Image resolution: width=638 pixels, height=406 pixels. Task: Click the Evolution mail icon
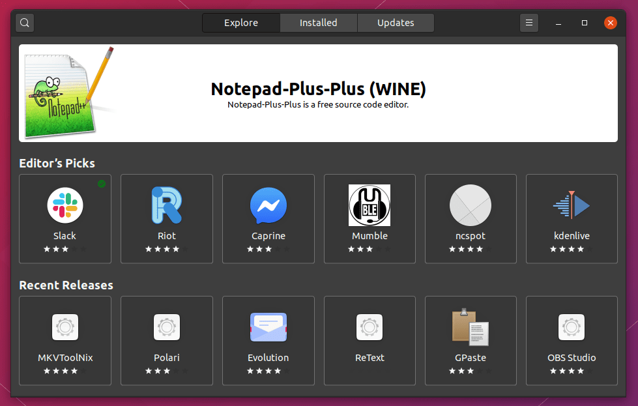tap(268, 327)
